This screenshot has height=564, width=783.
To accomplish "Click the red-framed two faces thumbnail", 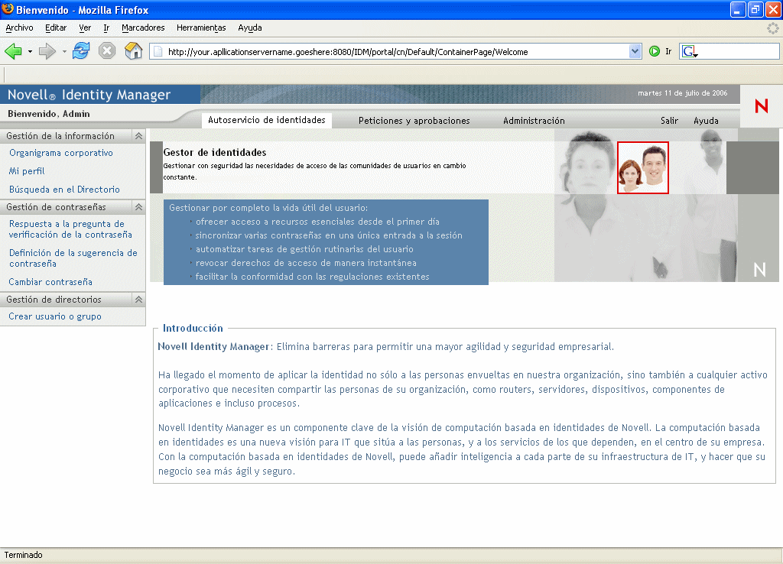I will (642, 167).
